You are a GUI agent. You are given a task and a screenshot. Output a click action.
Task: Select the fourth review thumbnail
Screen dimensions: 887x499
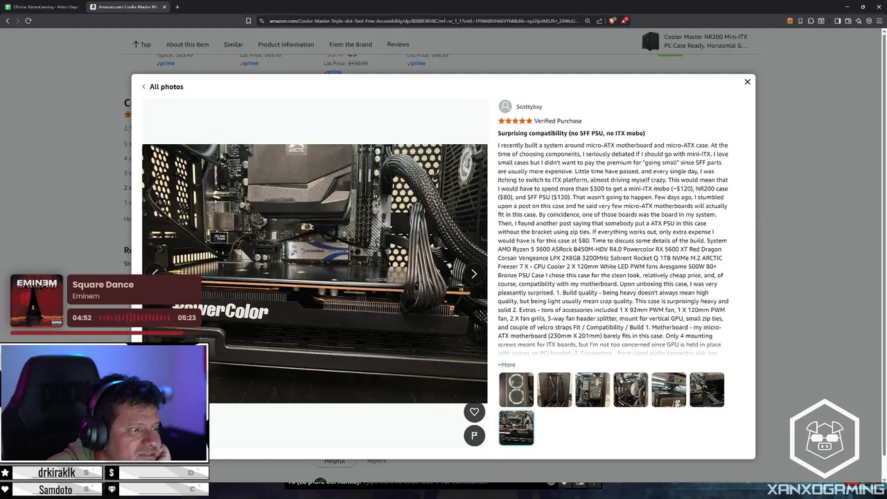[631, 389]
